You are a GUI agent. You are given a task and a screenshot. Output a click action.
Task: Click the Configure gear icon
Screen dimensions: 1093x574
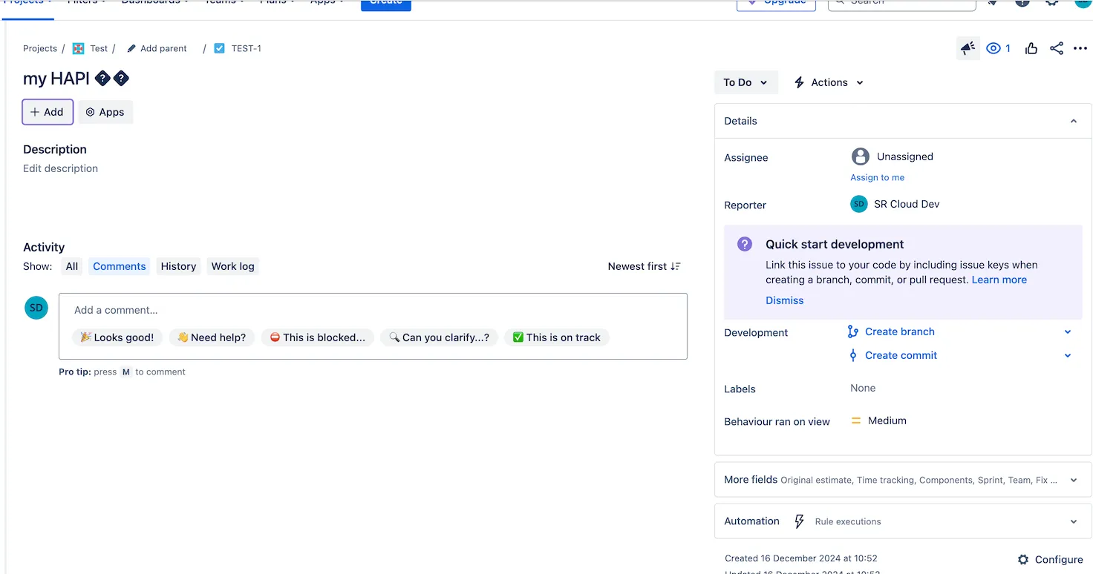1023,559
